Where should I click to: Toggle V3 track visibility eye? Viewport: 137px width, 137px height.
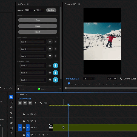[x=35, y=114]
